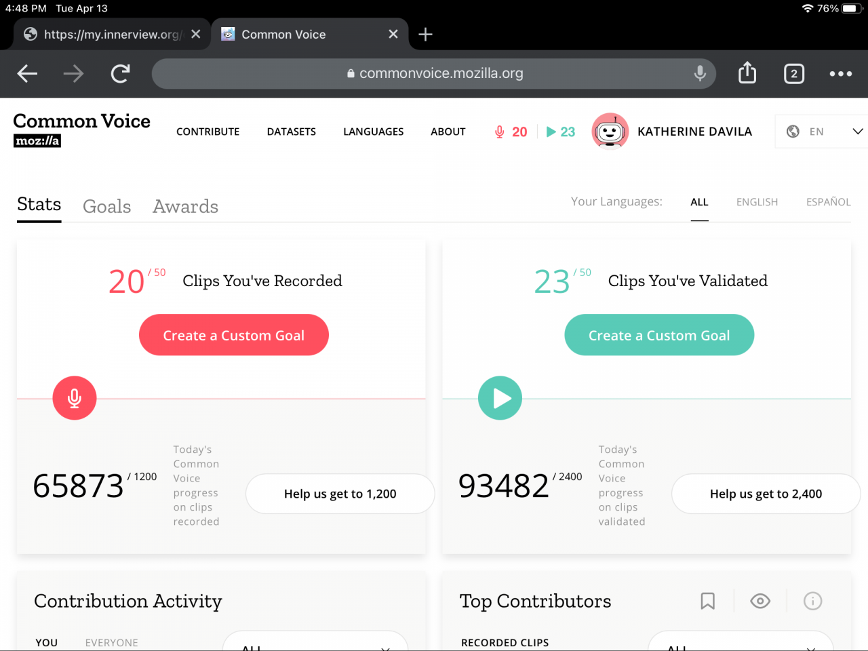The height and width of the screenshot is (651, 868).
Task: Open the Languages page
Action: (373, 132)
